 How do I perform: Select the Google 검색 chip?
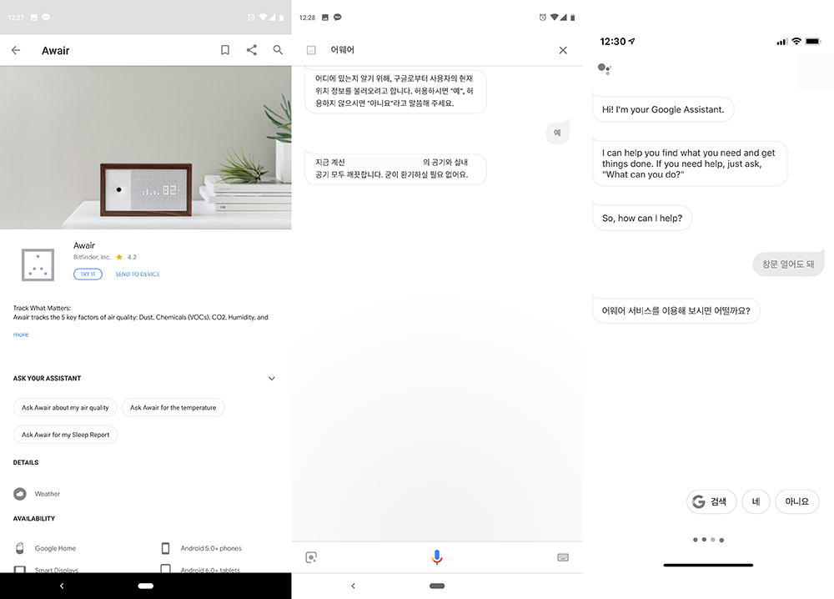pyautogui.click(x=711, y=501)
